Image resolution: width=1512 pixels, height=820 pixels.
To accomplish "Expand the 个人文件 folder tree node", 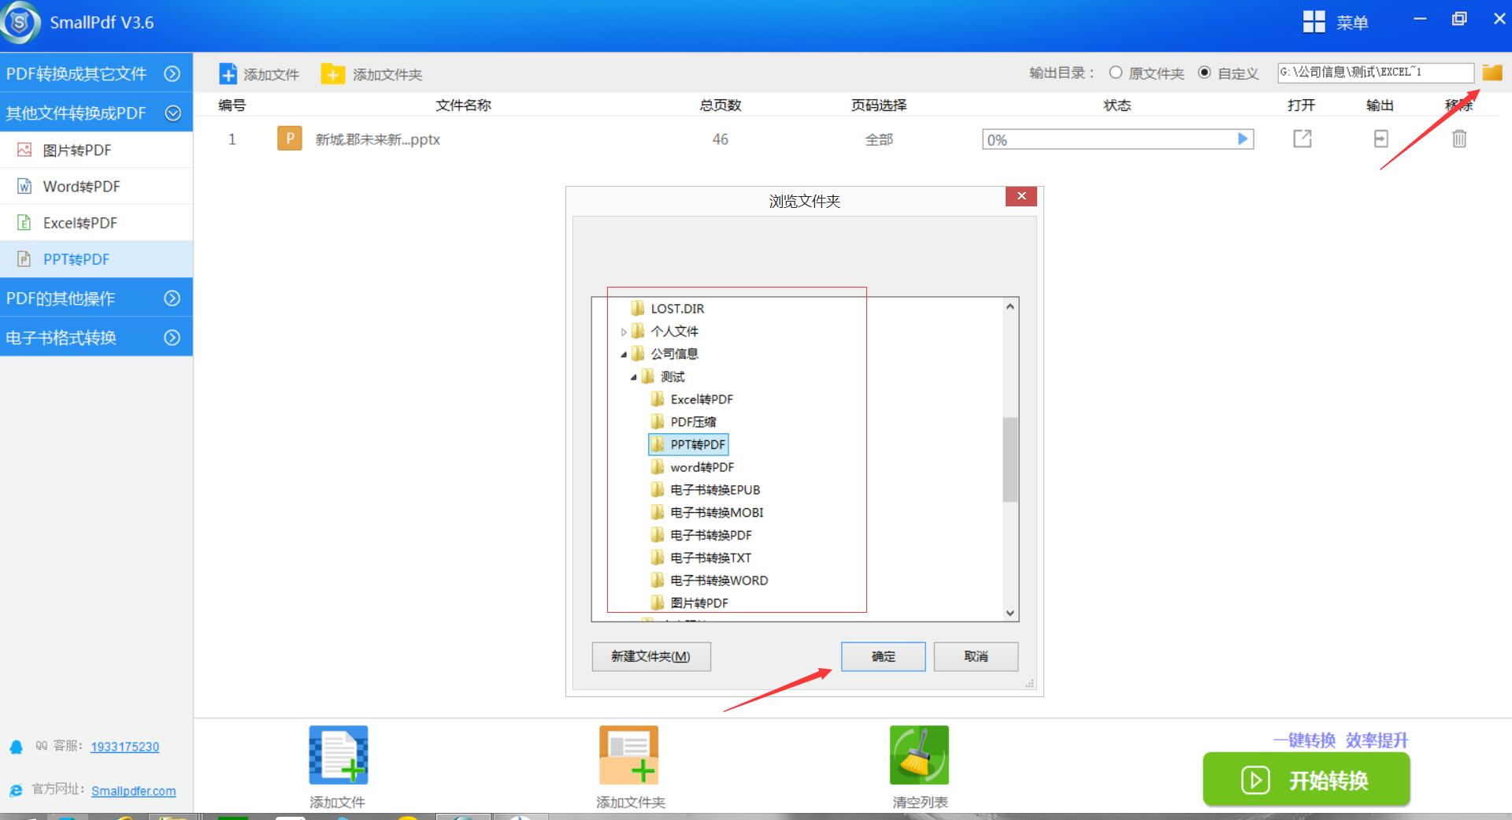I will [624, 332].
